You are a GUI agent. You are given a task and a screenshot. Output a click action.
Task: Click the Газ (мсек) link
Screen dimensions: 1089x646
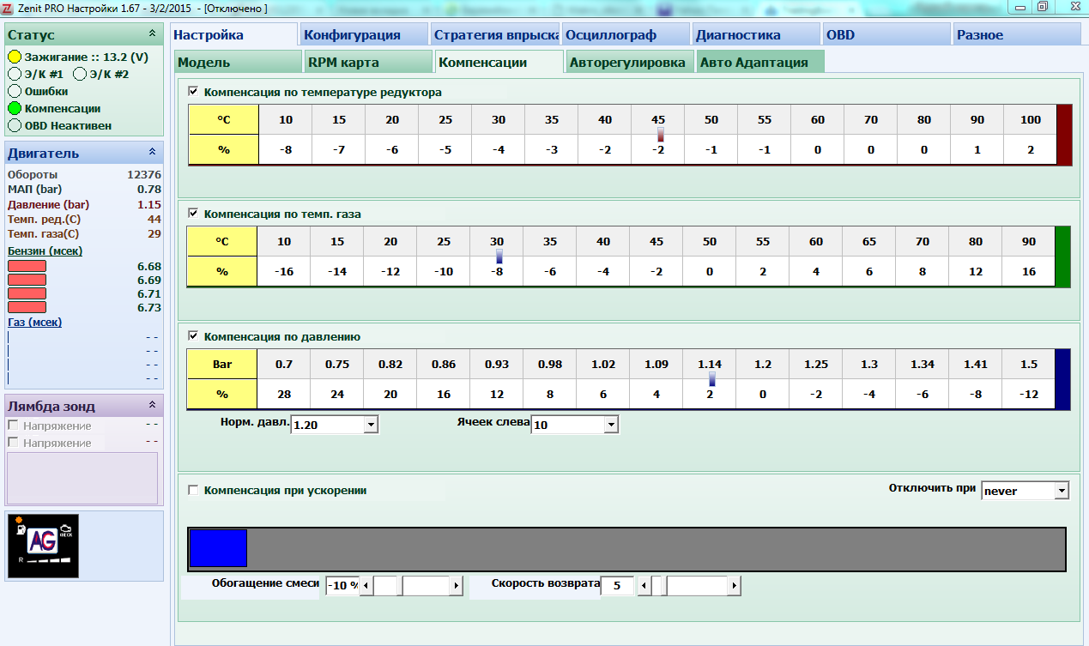[35, 322]
